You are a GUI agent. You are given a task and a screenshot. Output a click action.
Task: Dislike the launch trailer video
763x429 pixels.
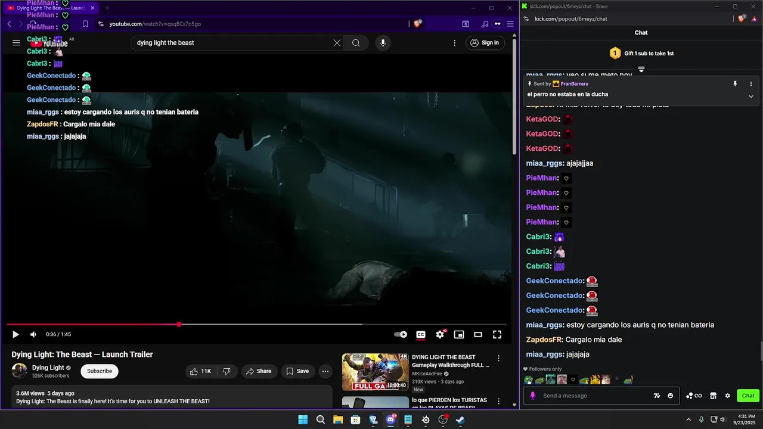(x=227, y=371)
